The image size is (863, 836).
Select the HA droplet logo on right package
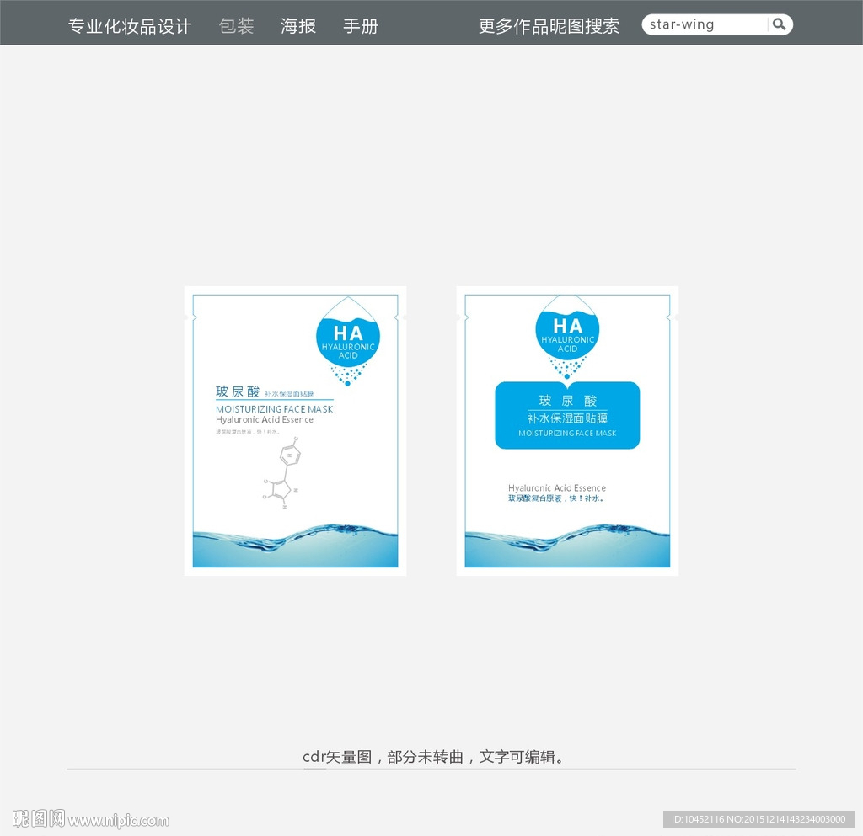(567, 335)
